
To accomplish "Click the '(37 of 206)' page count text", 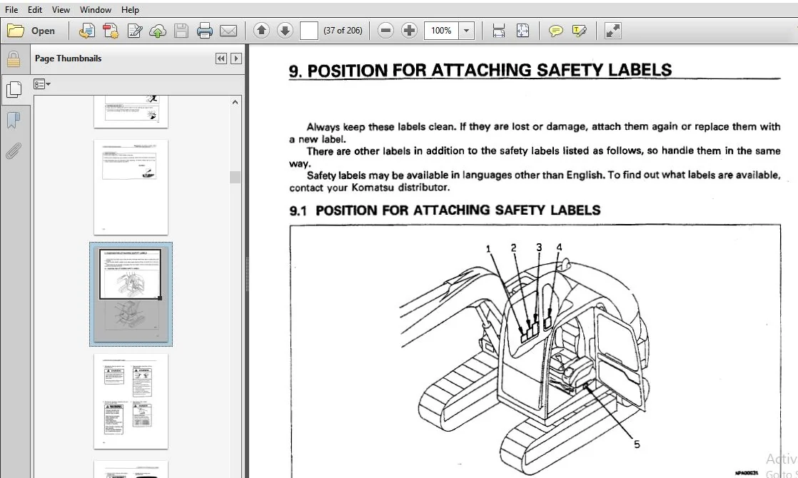I will [343, 31].
